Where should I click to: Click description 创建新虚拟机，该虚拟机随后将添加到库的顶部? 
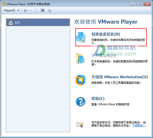point(118,41)
